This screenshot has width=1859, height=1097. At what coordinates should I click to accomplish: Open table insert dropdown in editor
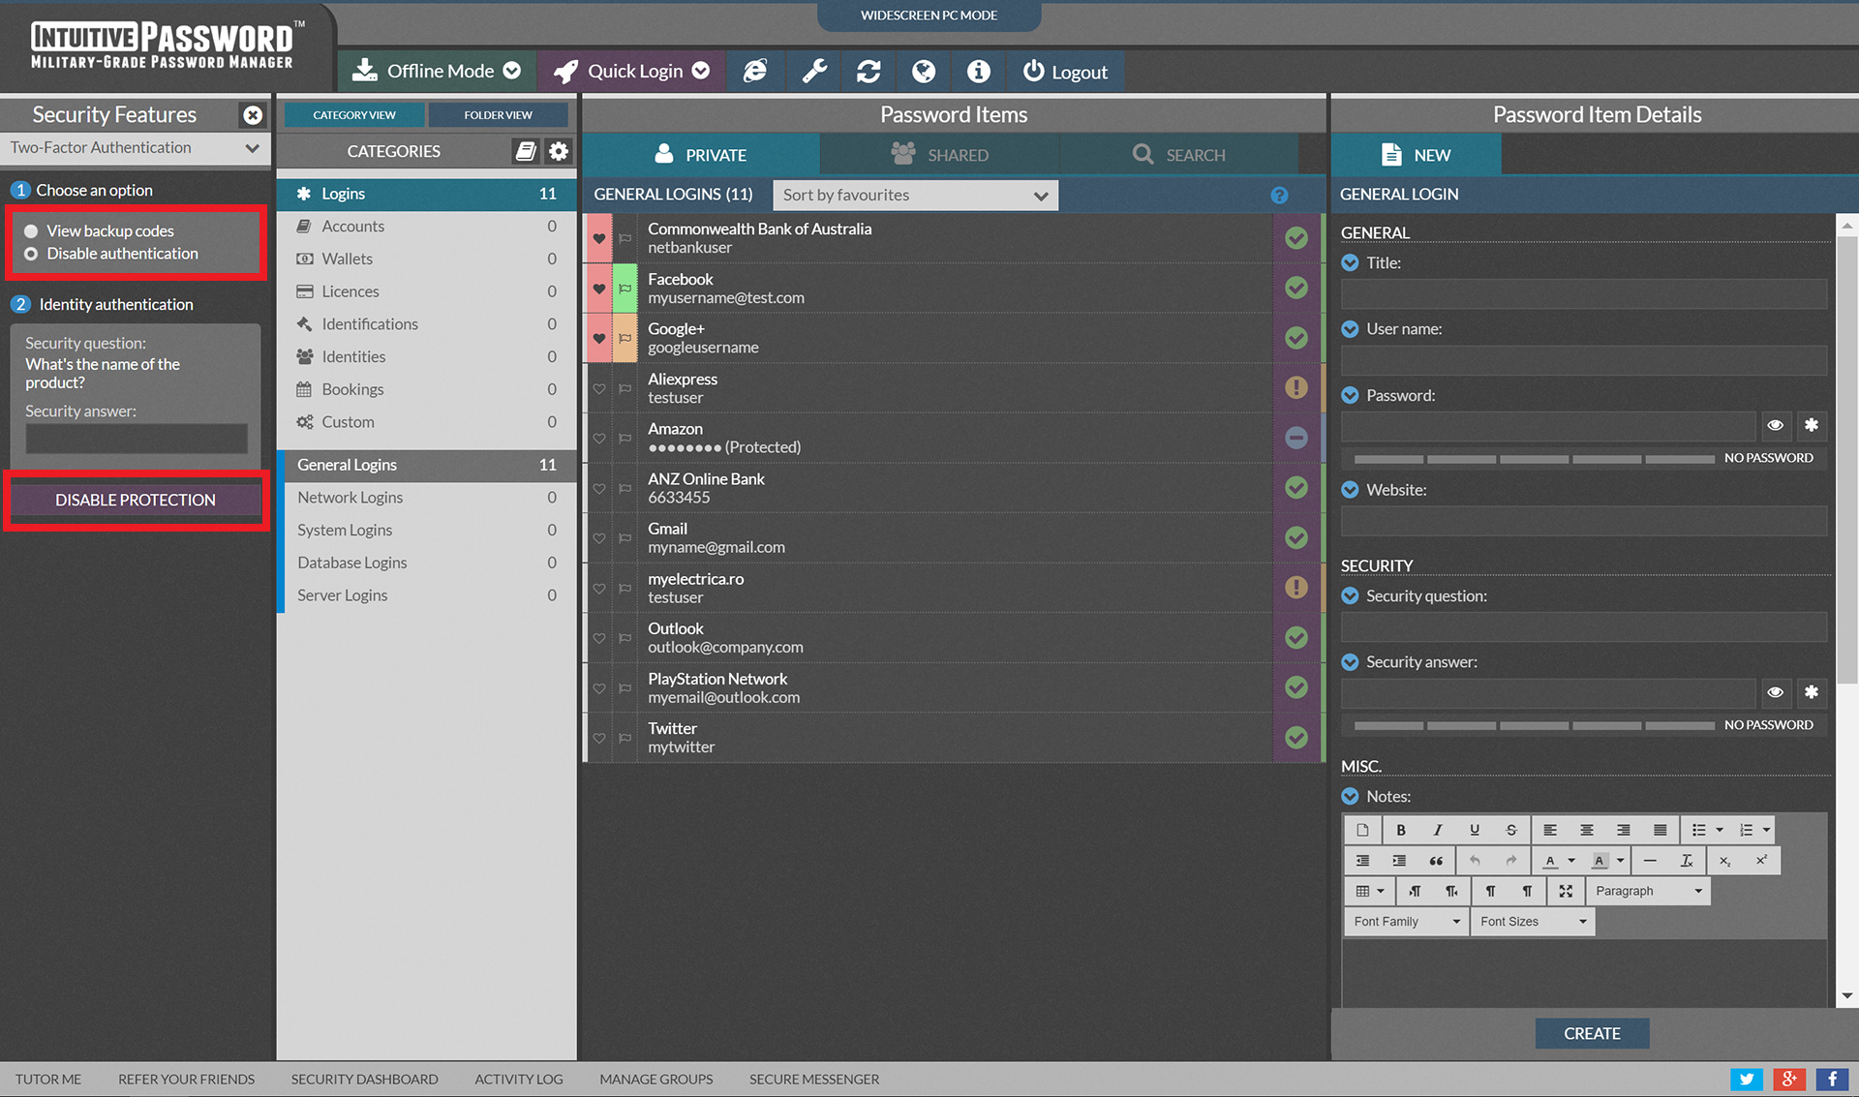[1370, 891]
